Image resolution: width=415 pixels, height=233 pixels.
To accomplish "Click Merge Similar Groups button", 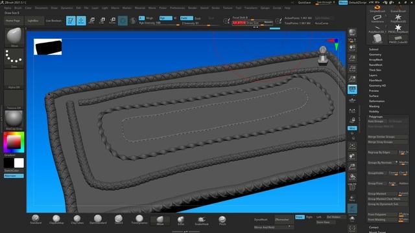I will pos(388,137).
